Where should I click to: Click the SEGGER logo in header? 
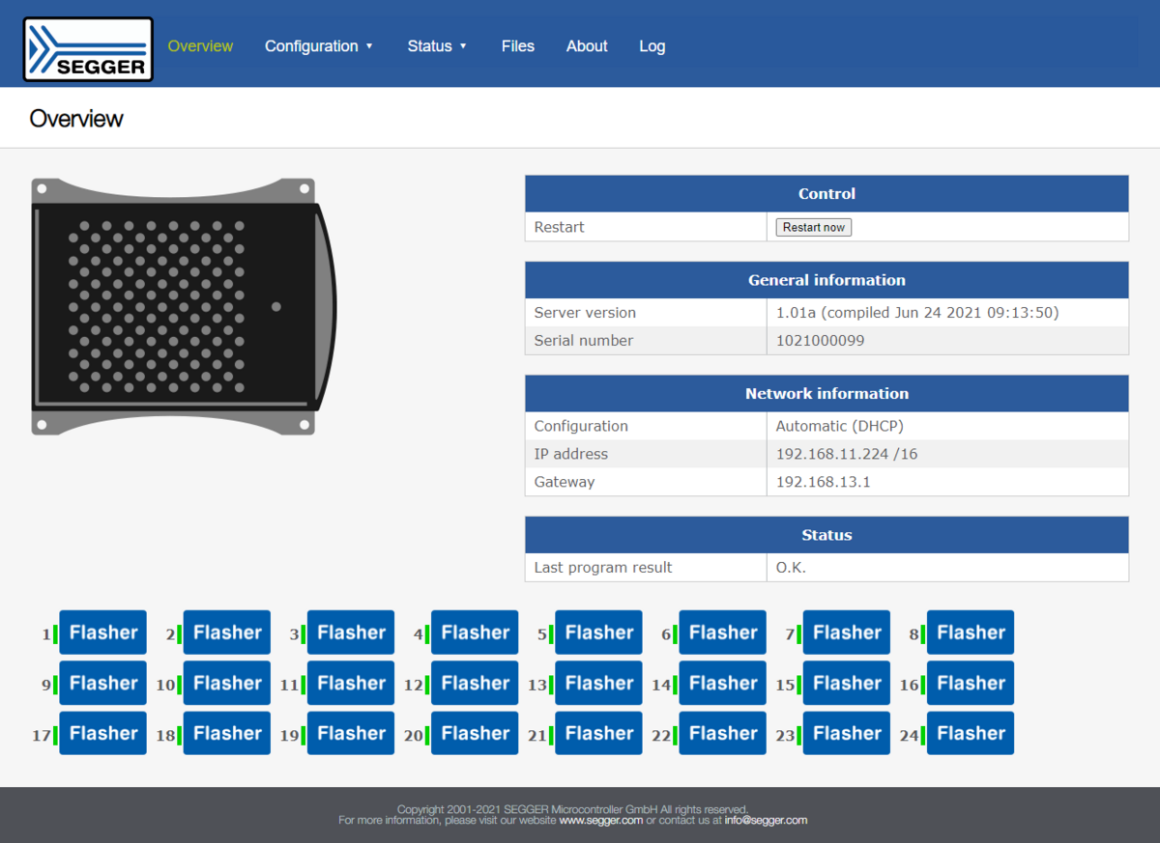click(88, 48)
